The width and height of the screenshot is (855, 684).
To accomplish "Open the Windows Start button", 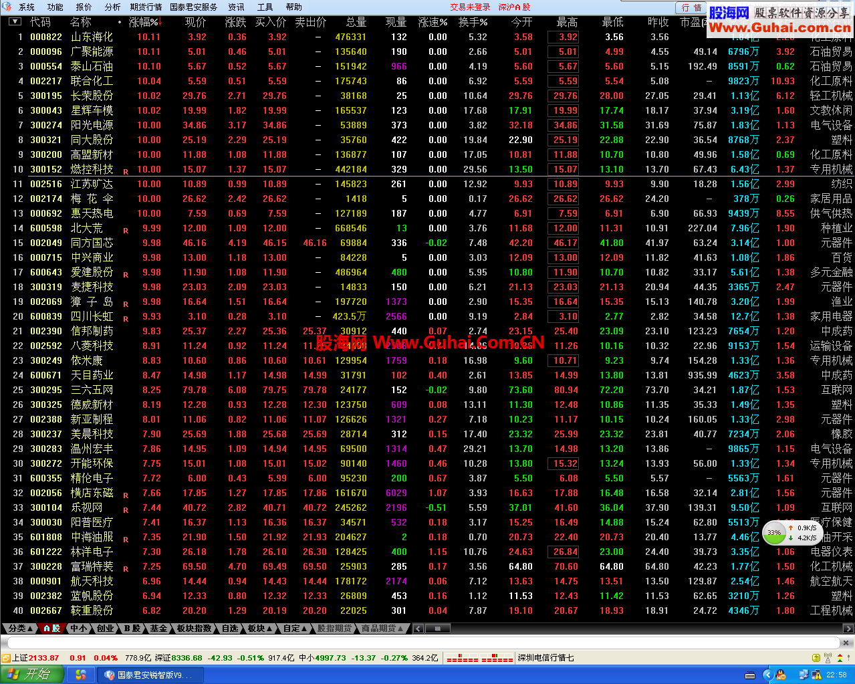I will pos(32,675).
